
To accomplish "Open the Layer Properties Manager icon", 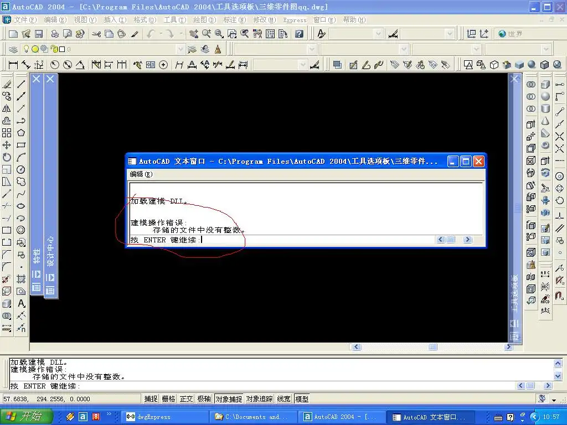I will [x=13, y=49].
